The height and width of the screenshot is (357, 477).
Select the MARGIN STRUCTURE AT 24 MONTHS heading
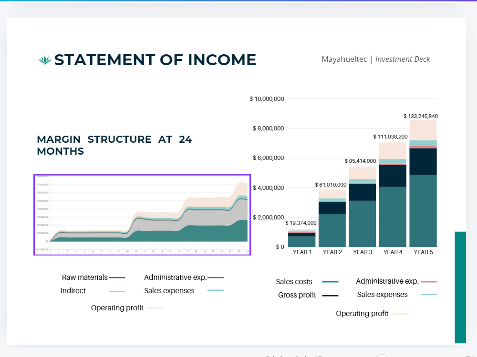click(x=114, y=145)
